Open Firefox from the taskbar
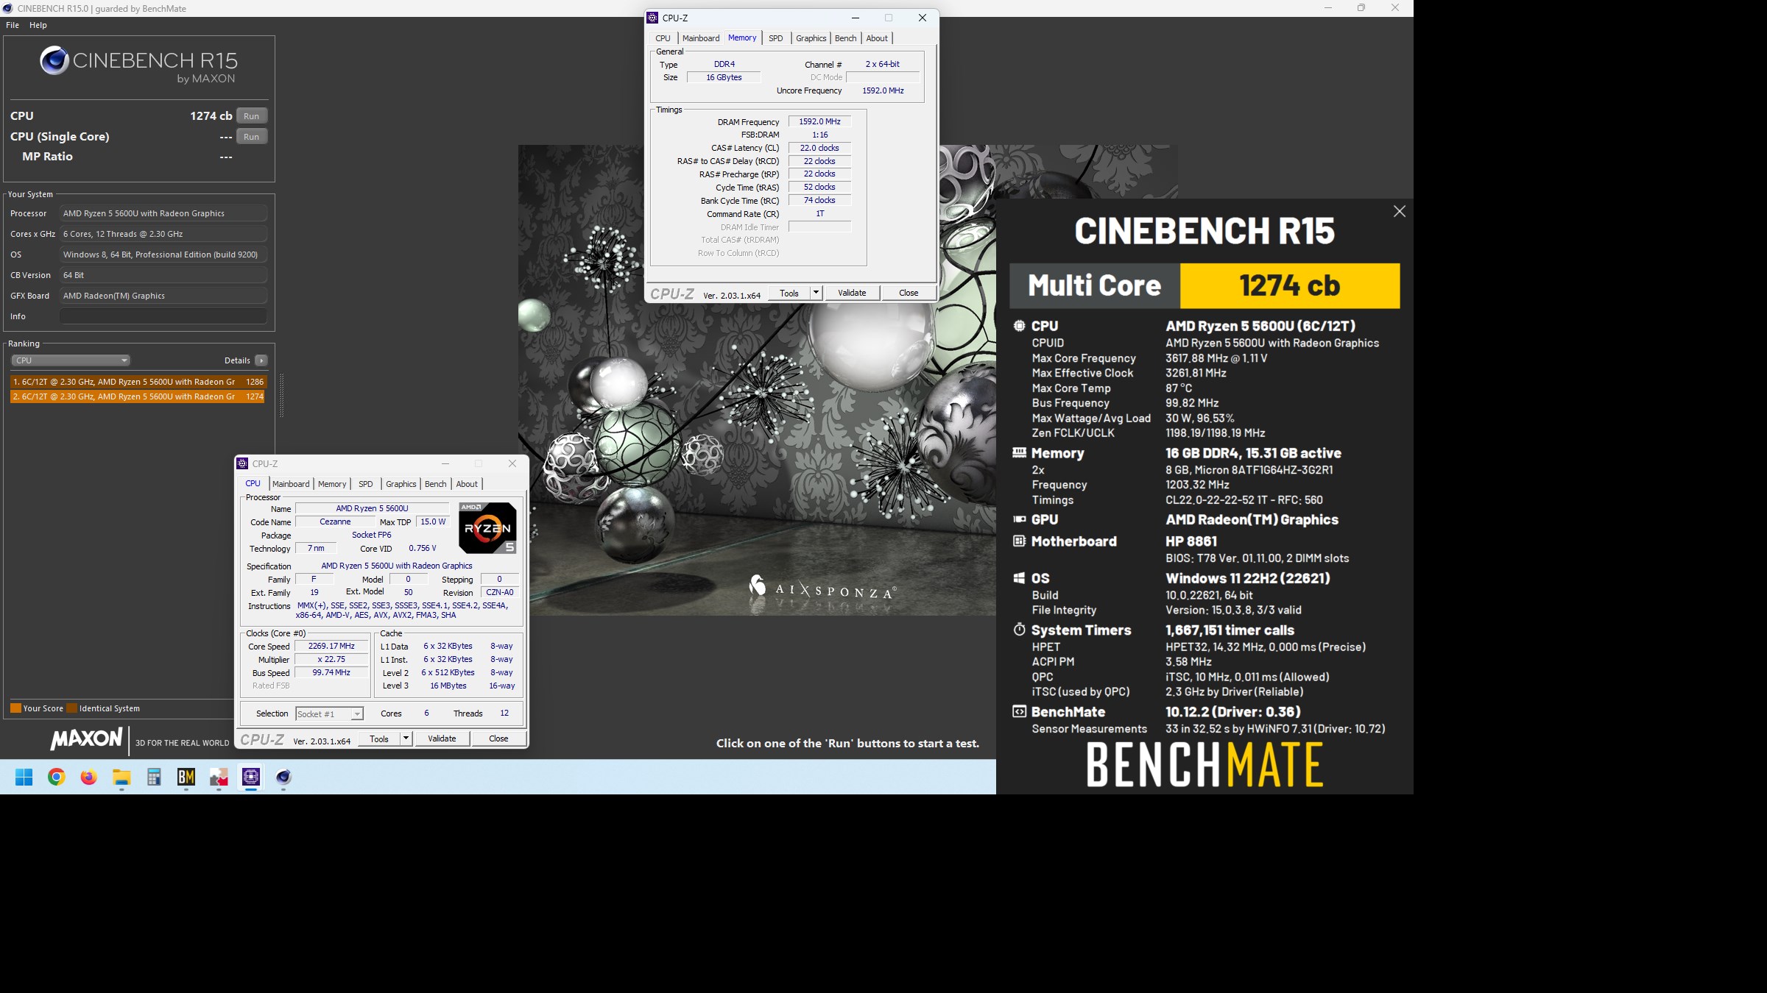 click(89, 777)
